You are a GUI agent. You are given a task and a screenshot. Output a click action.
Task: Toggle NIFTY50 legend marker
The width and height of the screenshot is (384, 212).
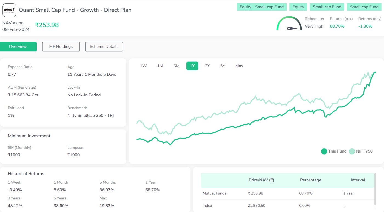click(x=352, y=151)
